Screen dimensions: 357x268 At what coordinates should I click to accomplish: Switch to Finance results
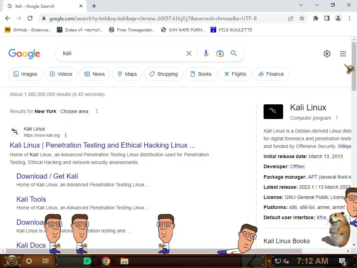point(271,74)
